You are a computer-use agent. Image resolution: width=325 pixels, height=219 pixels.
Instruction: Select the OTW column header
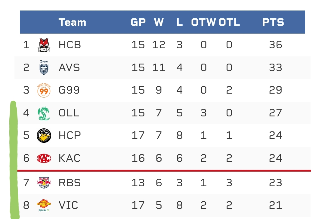pos(203,22)
